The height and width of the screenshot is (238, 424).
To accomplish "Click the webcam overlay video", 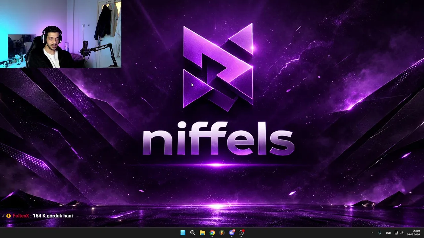I will coord(61,34).
